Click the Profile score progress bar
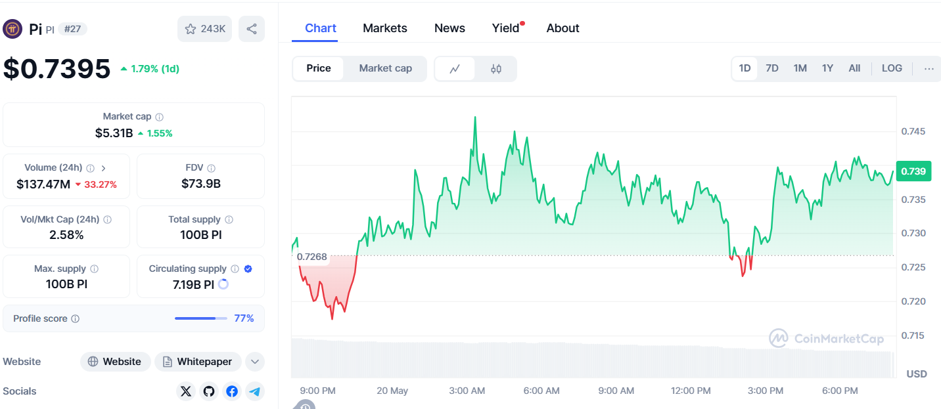Screen dimensions: 941x409 (x=201, y=319)
